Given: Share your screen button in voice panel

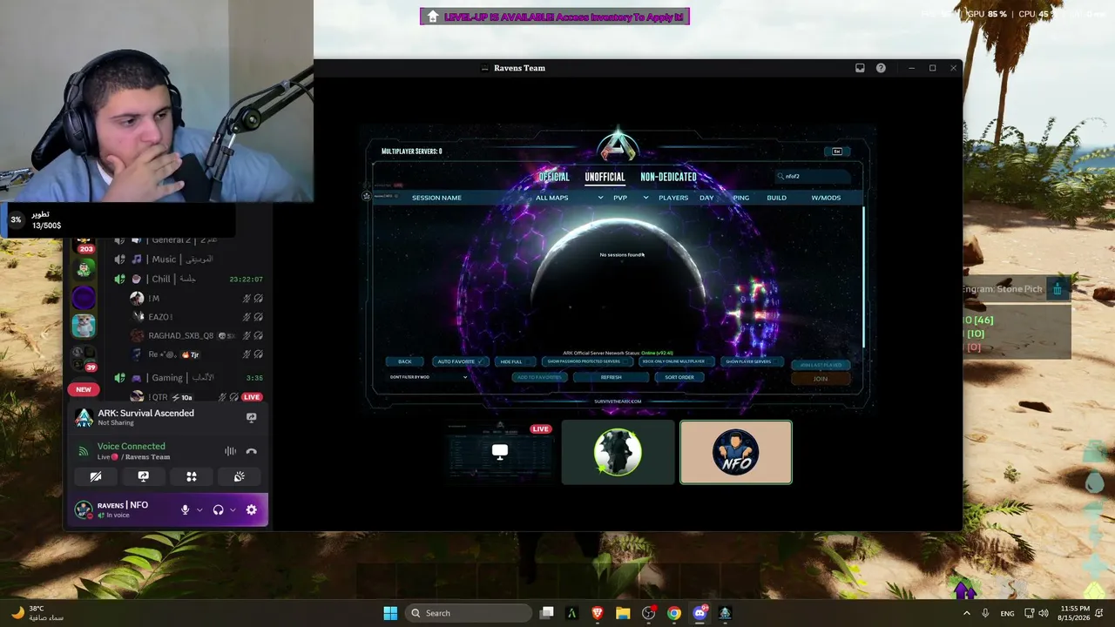Looking at the screenshot, I should [x=144, y=476].
